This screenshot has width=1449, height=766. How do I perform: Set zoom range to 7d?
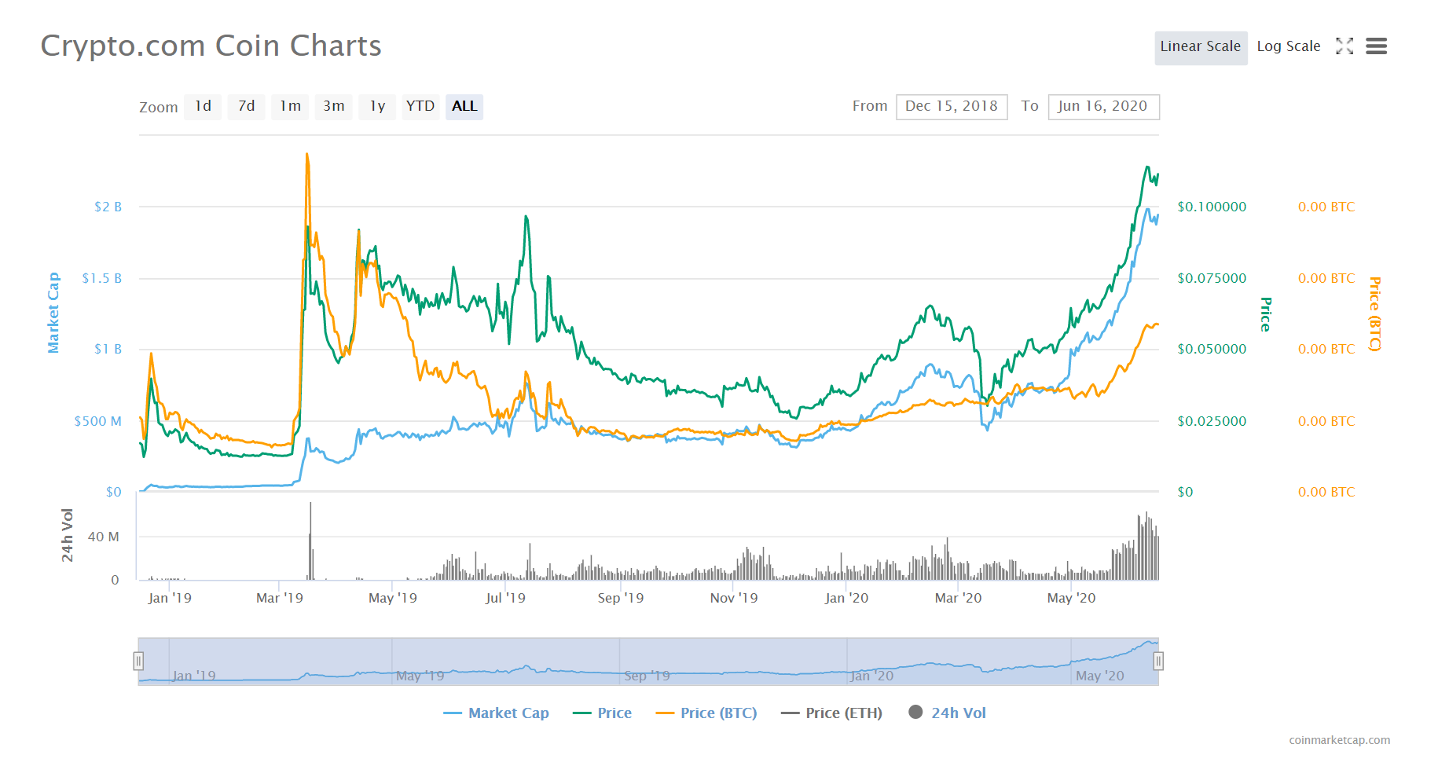247,106
